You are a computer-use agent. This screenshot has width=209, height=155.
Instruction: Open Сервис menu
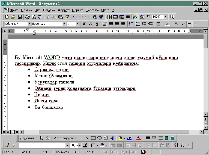point(77,10)
